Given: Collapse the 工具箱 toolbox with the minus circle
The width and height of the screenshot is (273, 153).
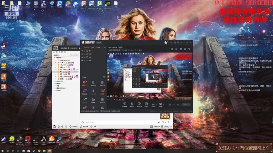Looking at the screenshot, I should tap(104, 77).
